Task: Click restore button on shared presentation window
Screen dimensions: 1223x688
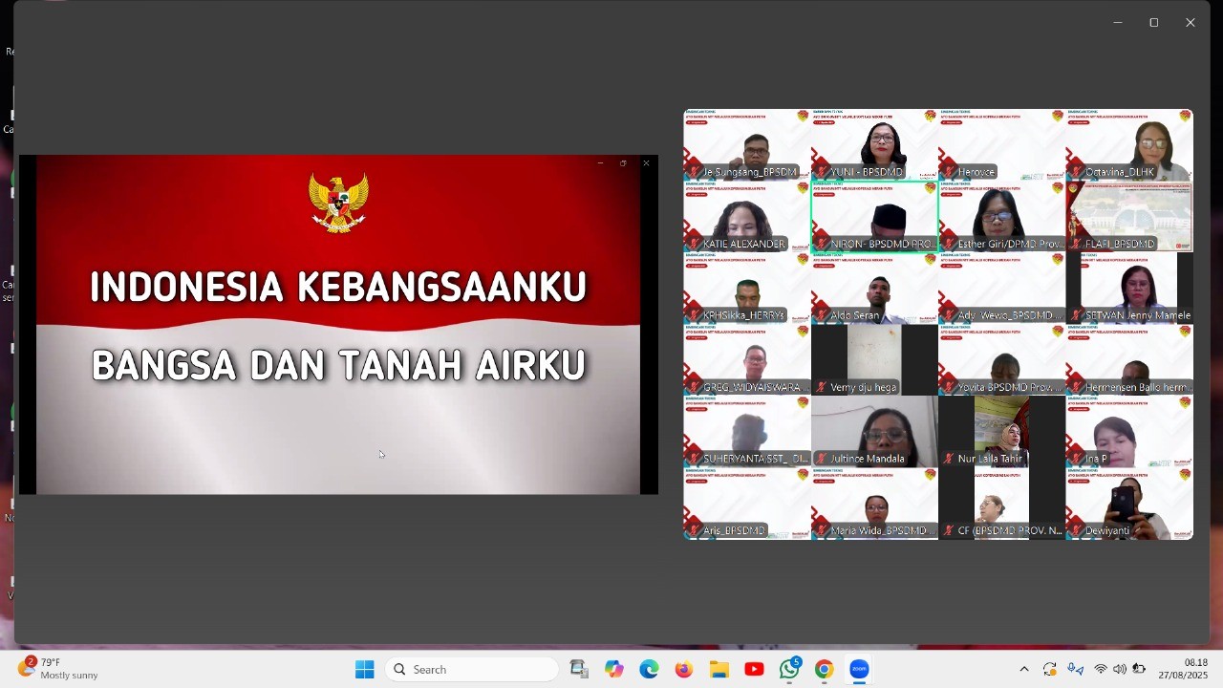Action: (x=623, y=163)
